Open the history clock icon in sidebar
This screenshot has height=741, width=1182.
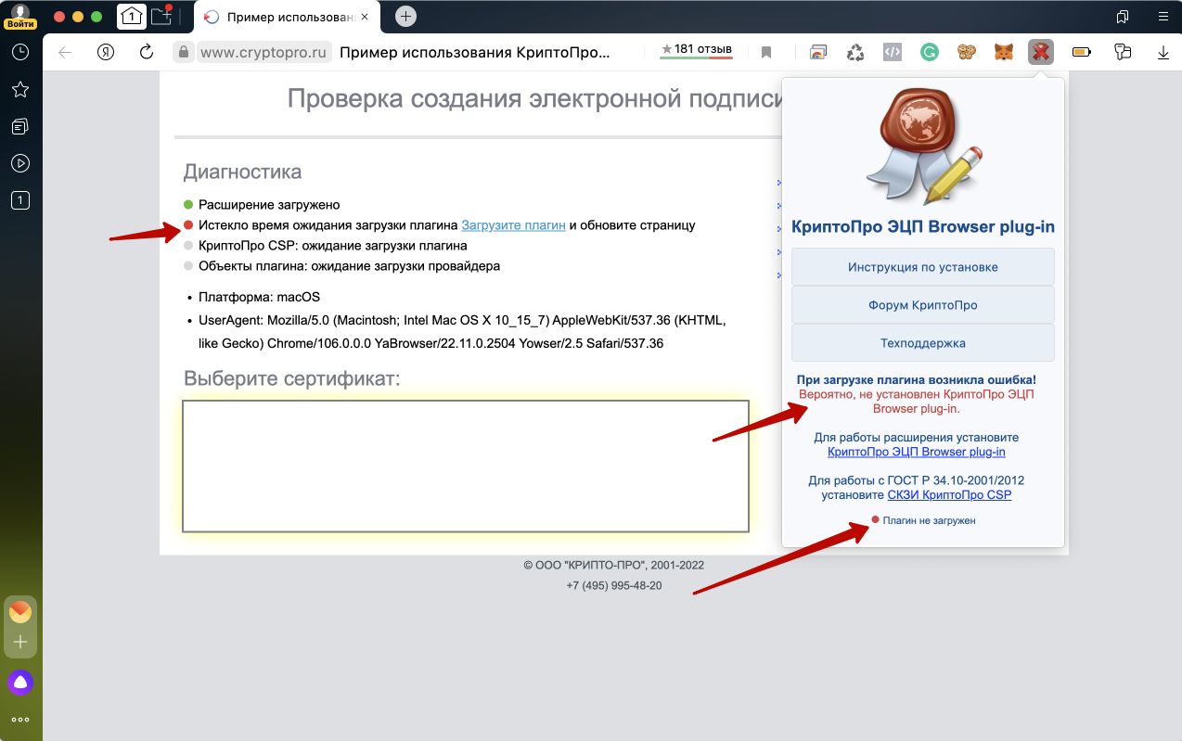19,53
